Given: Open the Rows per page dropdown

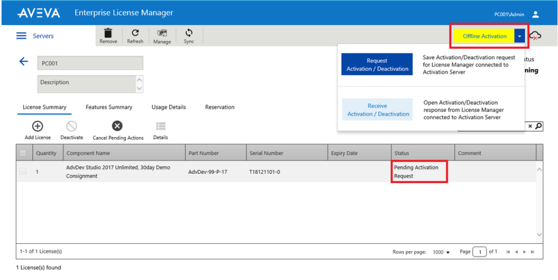Looking at the screenshot, I should coord(441,252).
